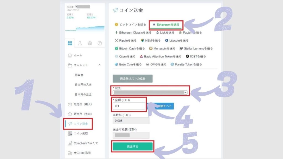This screenshot has width=283, height=159.
Task: Click the truck icon beside 大口OTC取引
Action: click(70, 153)
